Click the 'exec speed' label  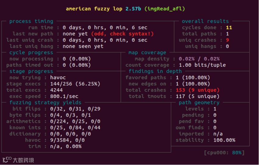[x=25, y=96]
